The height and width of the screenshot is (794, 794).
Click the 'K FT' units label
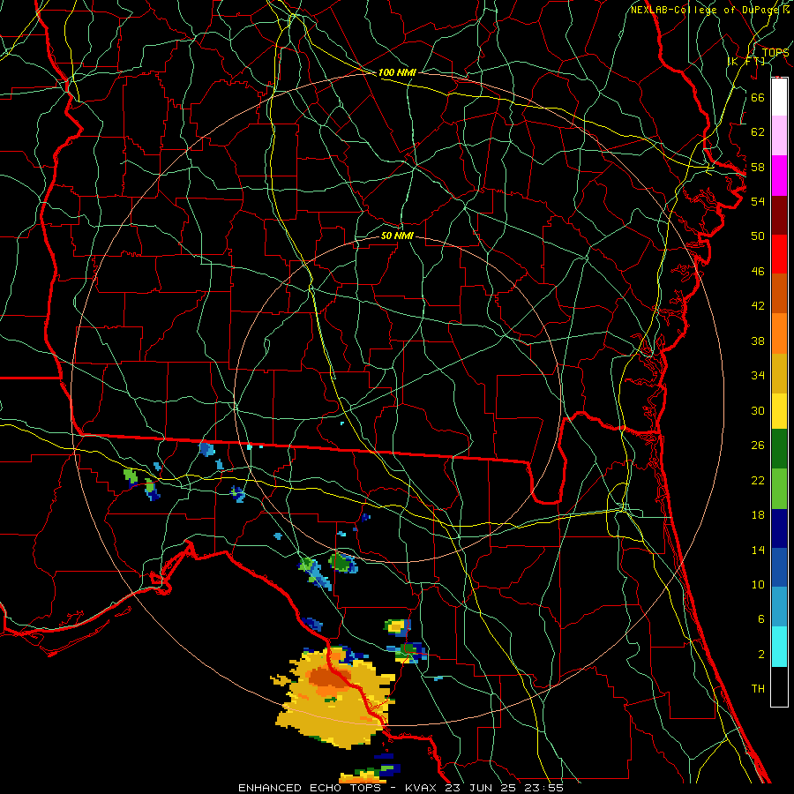point(745,61)
